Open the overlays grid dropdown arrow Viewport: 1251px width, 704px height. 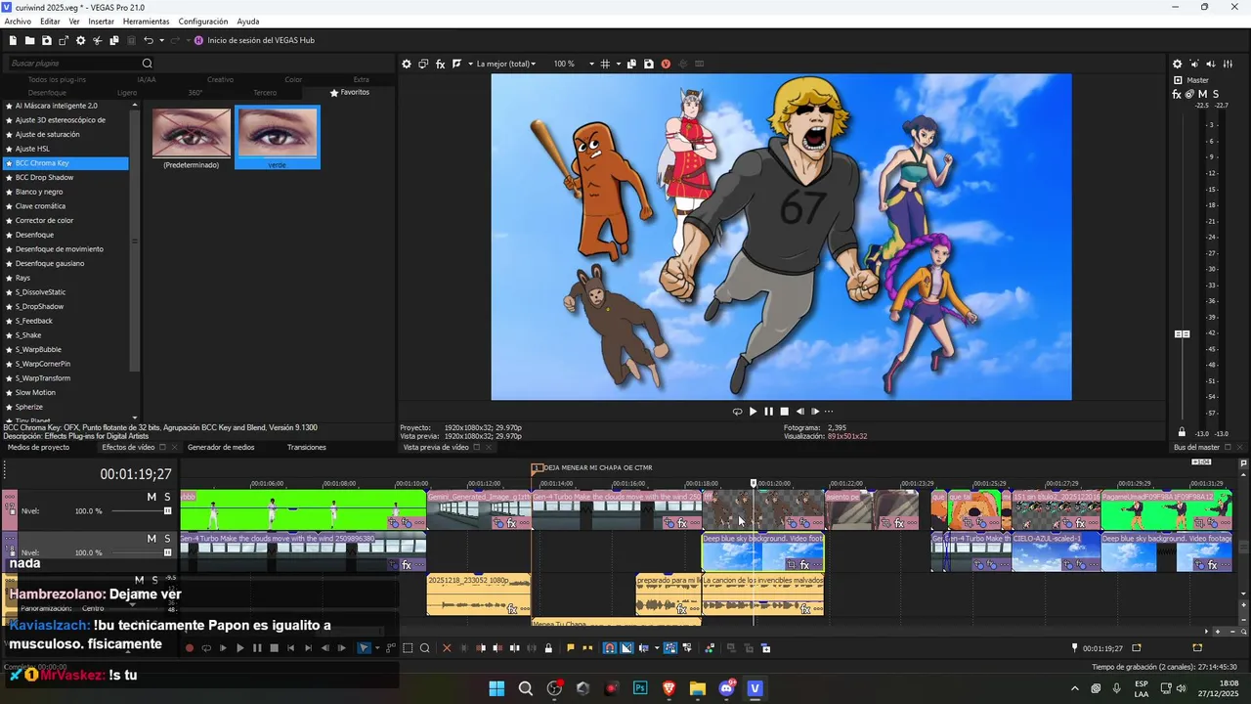[x=618, y=64]
